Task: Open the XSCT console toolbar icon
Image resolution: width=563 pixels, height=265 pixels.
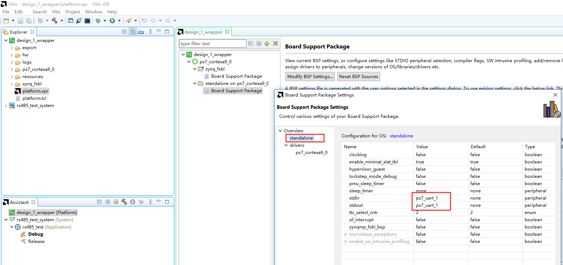Action: pyautogui.click(x=71, y=21)
